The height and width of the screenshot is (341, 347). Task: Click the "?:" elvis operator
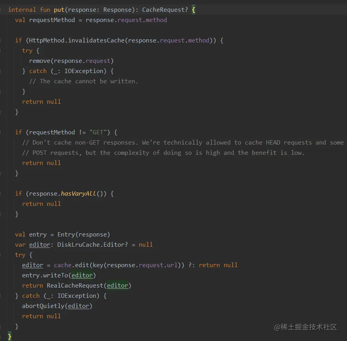coord(192,265)
